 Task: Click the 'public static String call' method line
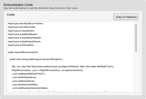pyautogui.click(x=36, y=59)
